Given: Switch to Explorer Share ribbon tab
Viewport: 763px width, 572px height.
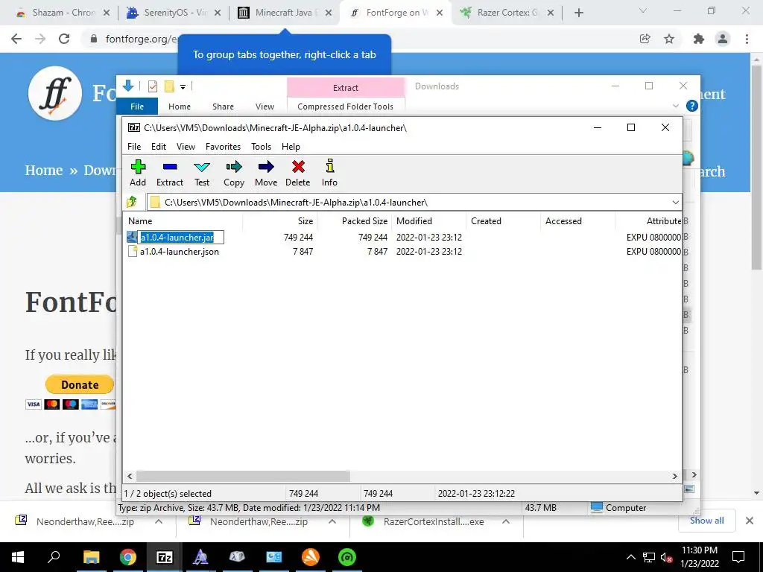Looking at the screenshot, I should [223, 106].
